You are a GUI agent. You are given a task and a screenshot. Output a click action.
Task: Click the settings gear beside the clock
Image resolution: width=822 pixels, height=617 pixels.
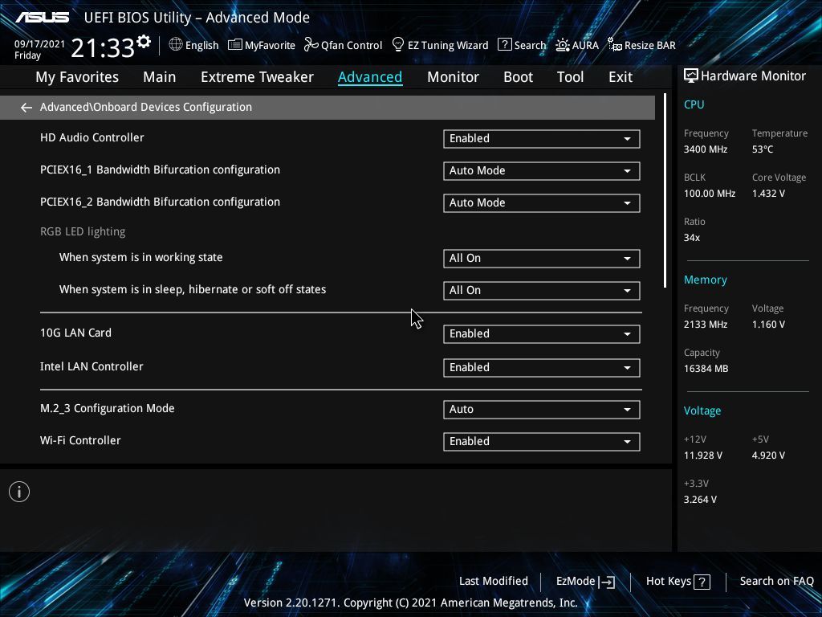pyautogui.click(x=144, y=42)
